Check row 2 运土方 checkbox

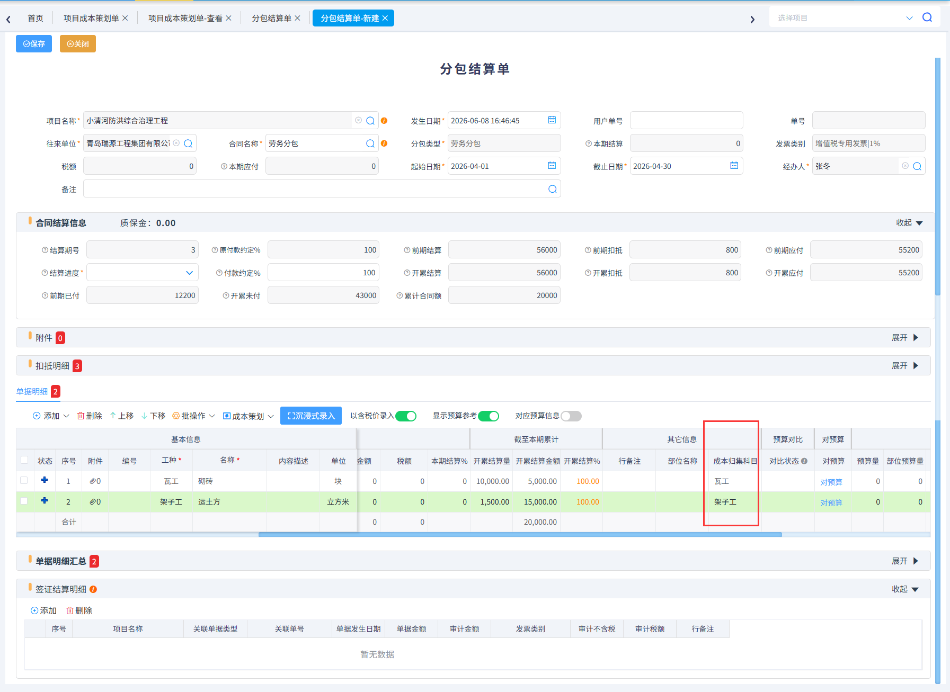[24, 501]
